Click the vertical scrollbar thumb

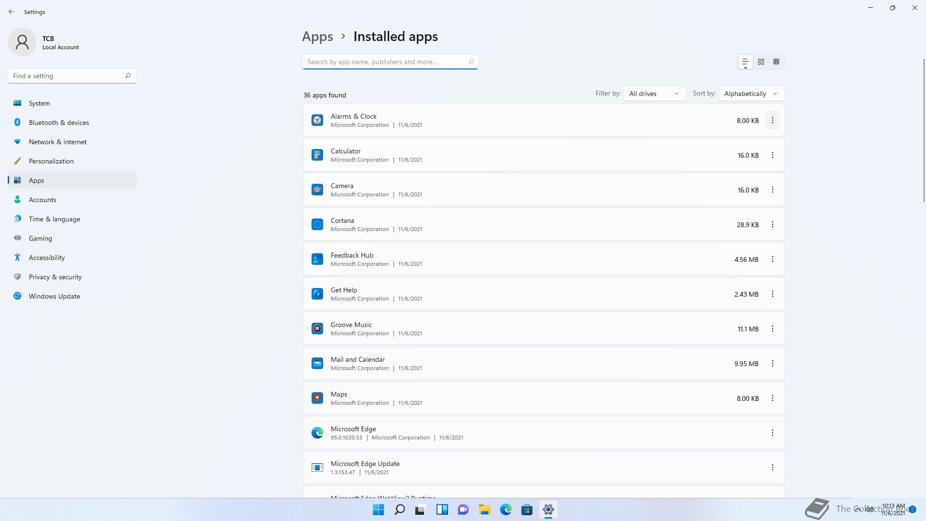[924, 130]
